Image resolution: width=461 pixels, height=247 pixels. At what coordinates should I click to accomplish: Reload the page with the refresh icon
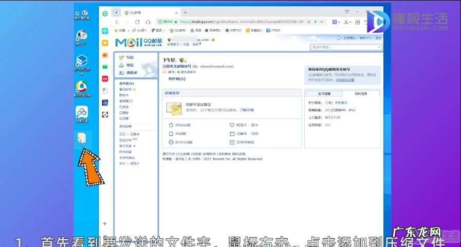coord(137,22)
